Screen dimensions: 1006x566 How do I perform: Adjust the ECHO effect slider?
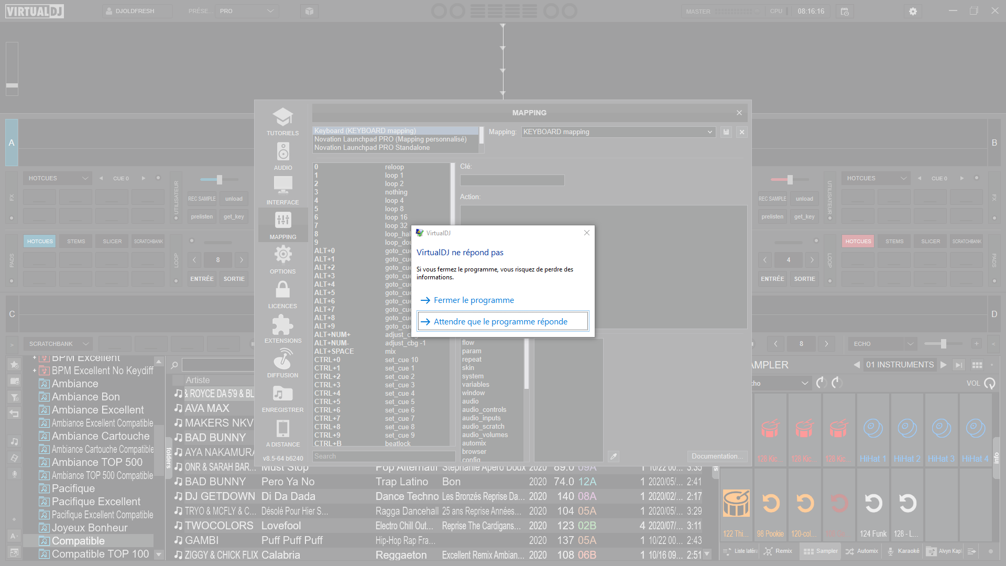943,344
